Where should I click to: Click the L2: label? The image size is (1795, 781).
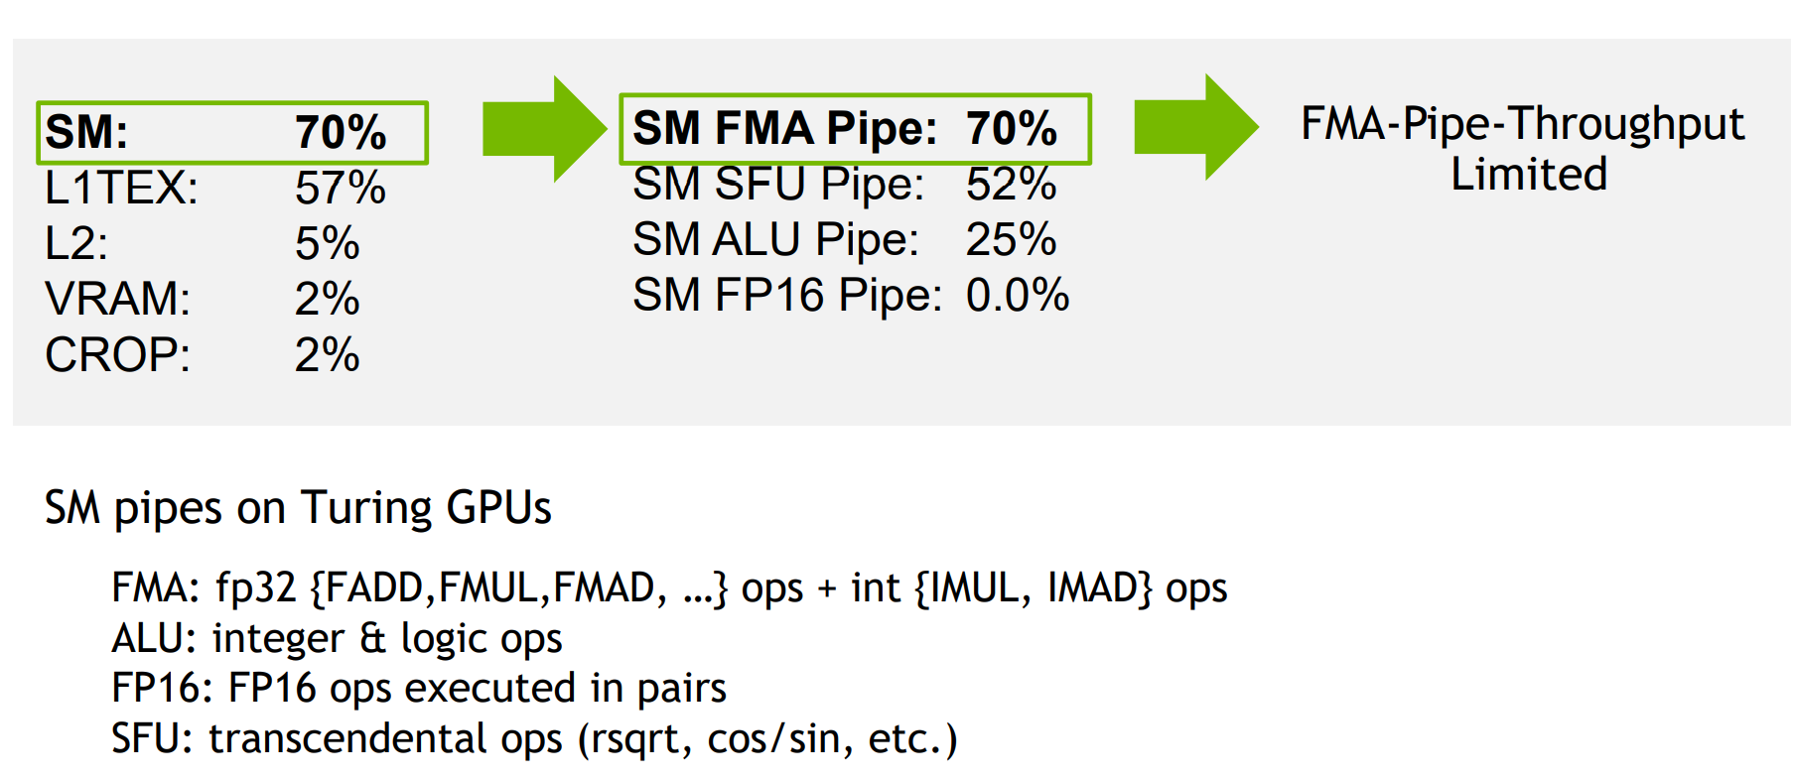76,244
